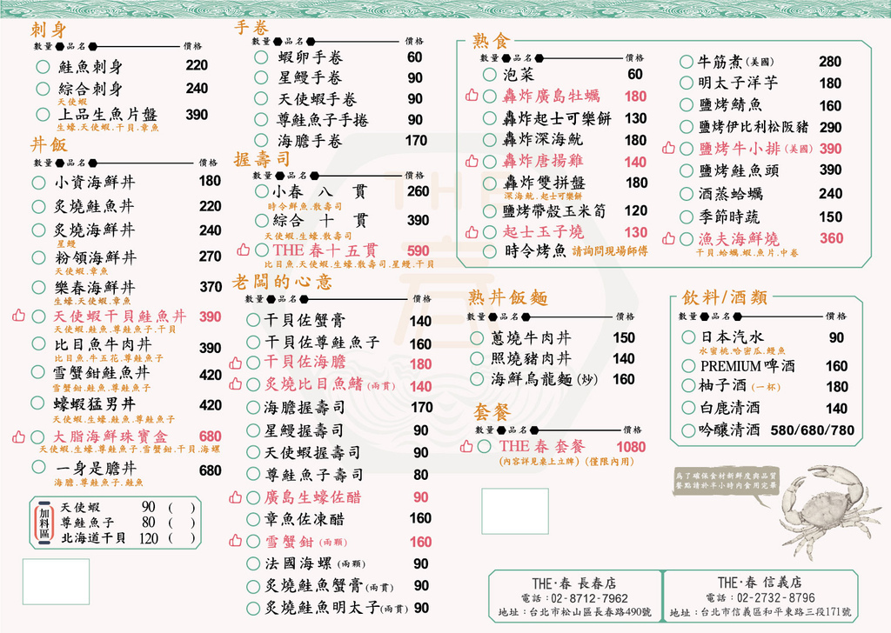Click the 580/680/780 price text

tap(812, 430)
